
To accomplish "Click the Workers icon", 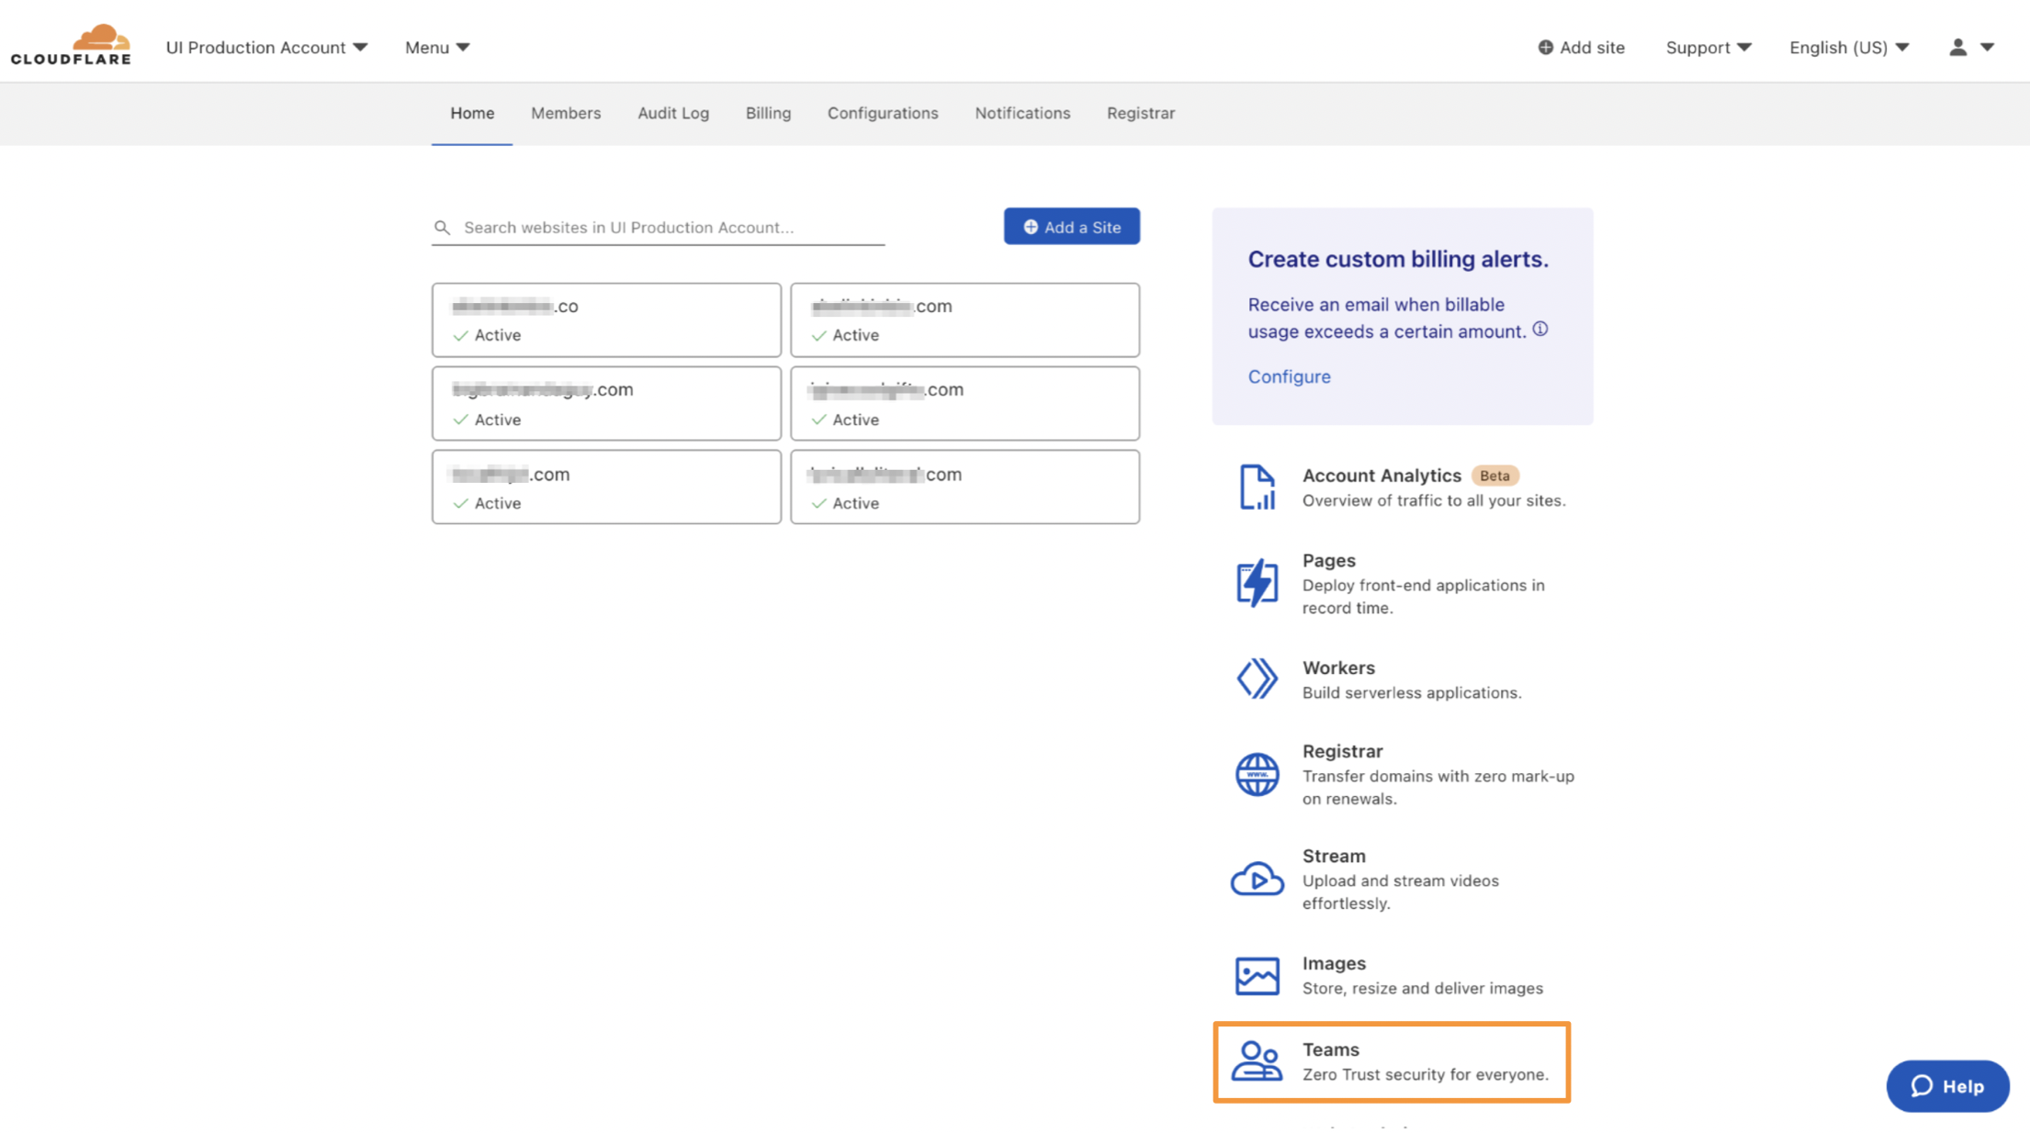I will pos(1257,679).
